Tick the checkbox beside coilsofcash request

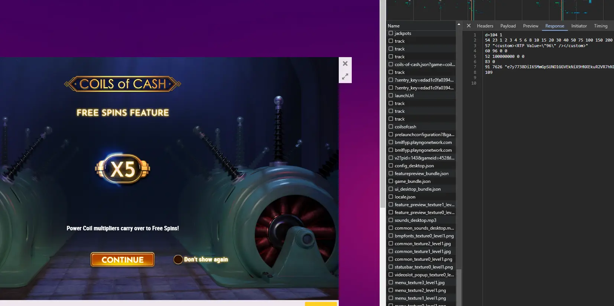391,126
